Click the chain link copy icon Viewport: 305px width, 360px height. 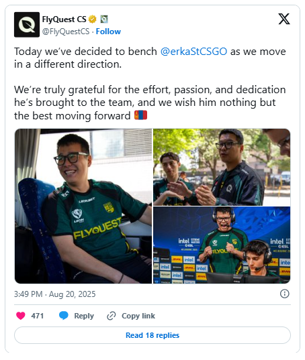(x=112, y=316)
